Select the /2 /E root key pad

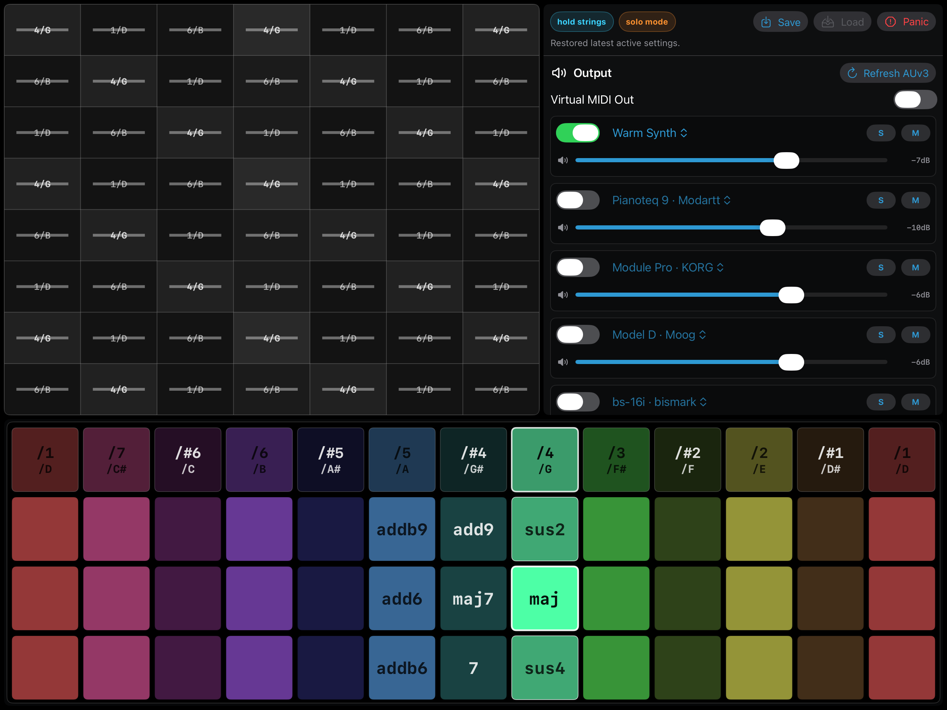759,459
